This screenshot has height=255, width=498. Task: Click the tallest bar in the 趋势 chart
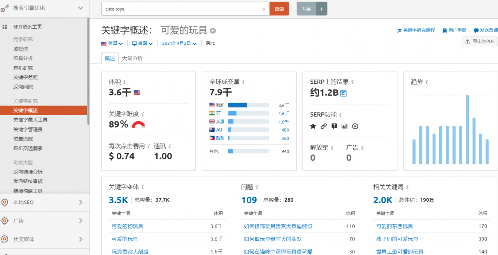(467, 130)
